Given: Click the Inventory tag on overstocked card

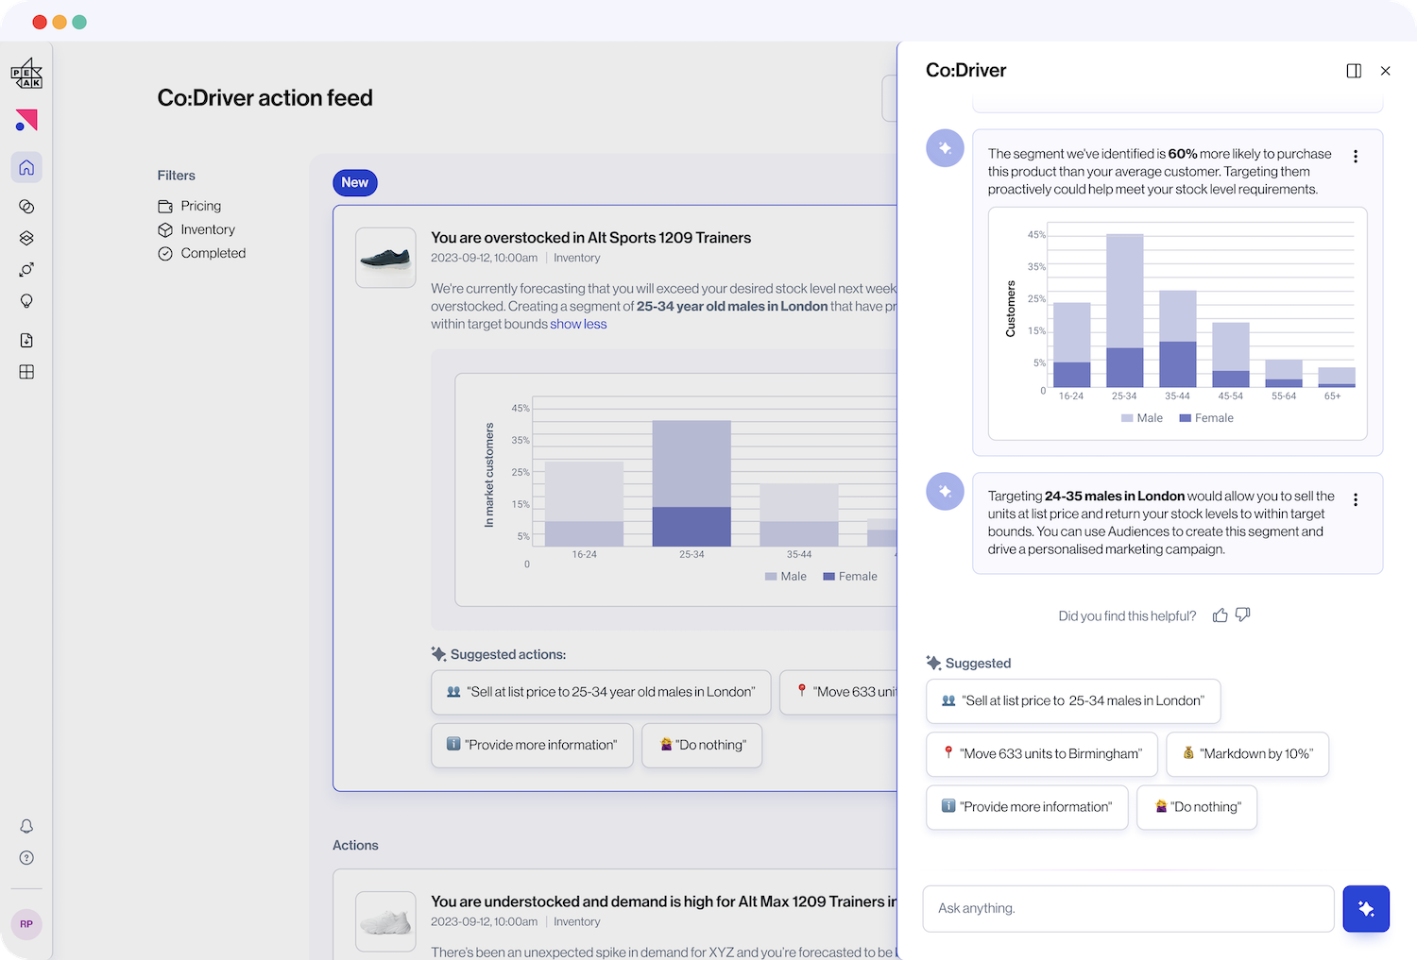Looking at the screenshot, I should (576, 258).
